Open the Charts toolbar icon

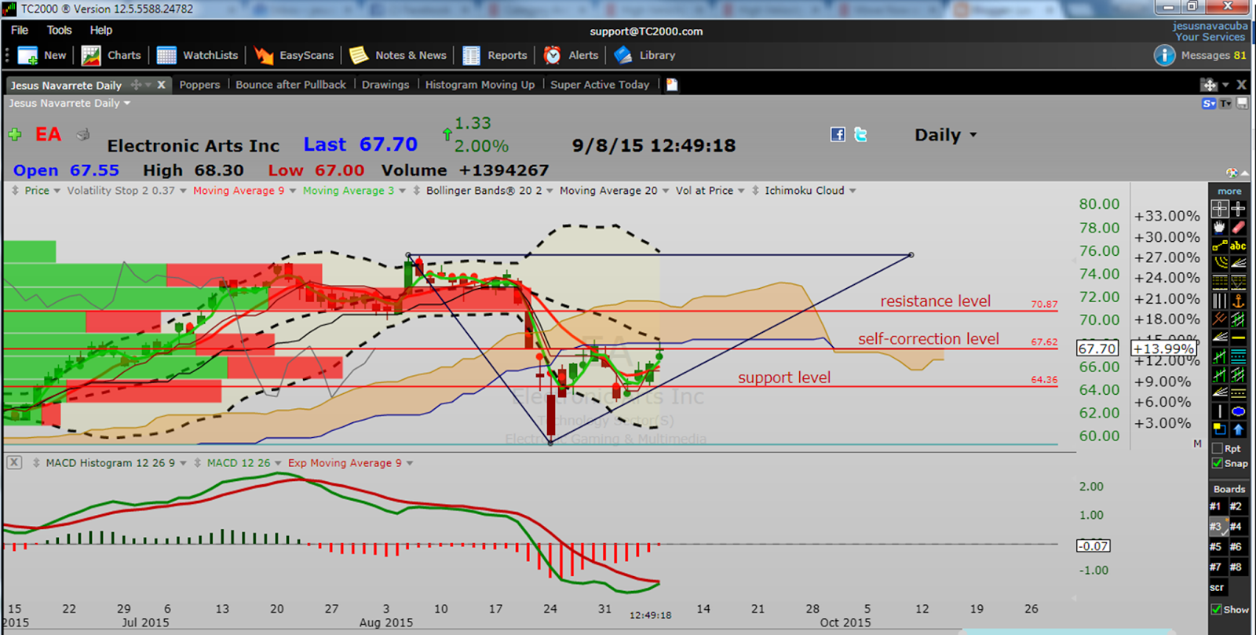click(x=91, y=56)
